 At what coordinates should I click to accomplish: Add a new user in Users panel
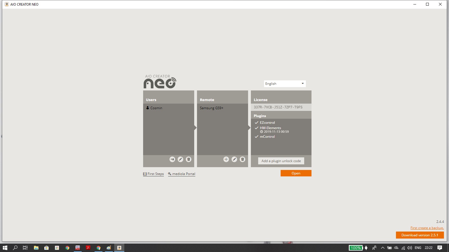pyautogui.click(x=172, y=159)
